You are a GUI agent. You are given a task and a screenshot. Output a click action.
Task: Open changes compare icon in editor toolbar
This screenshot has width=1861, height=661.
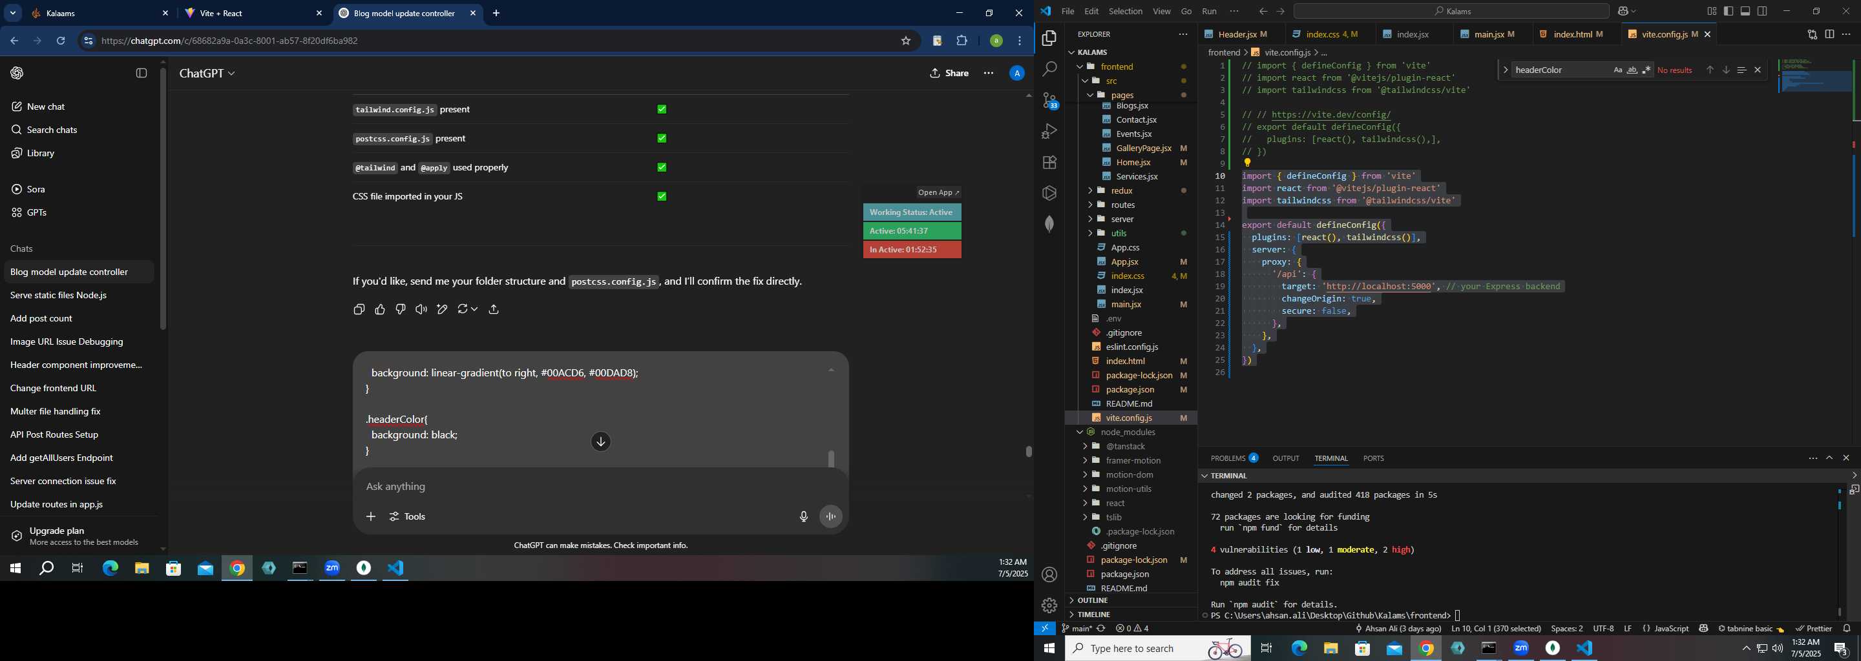coord(1812,35)
